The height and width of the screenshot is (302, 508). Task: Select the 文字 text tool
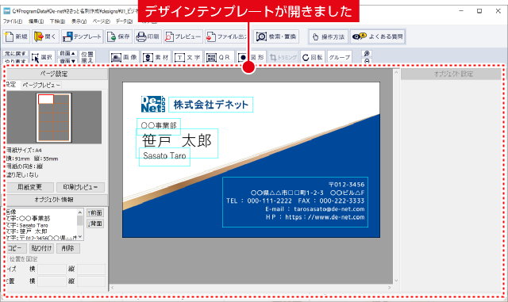click(187, 57)
